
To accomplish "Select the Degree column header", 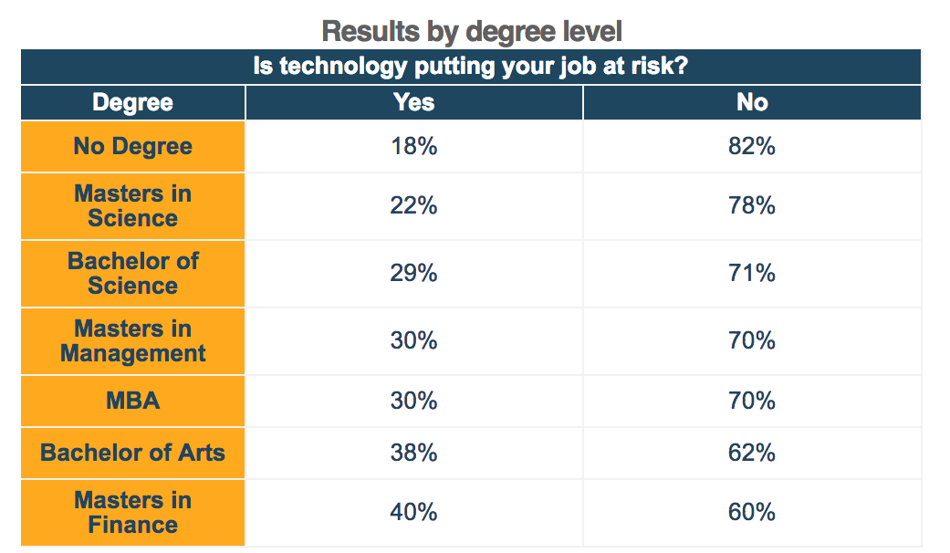I will tap(133, 102).
